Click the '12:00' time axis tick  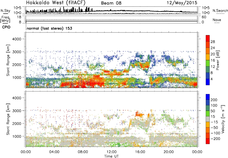pyautogui.click(x=111, y=152)
